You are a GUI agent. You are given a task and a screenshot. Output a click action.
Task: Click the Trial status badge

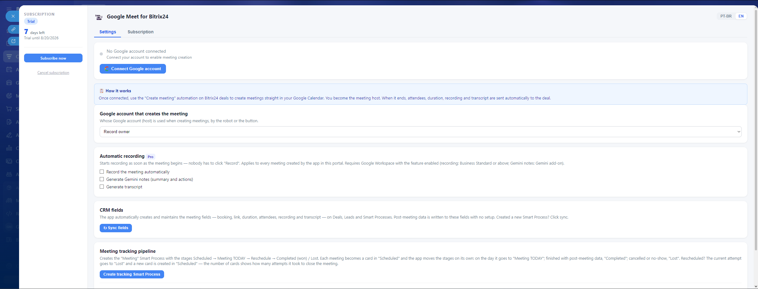[31, 22]
